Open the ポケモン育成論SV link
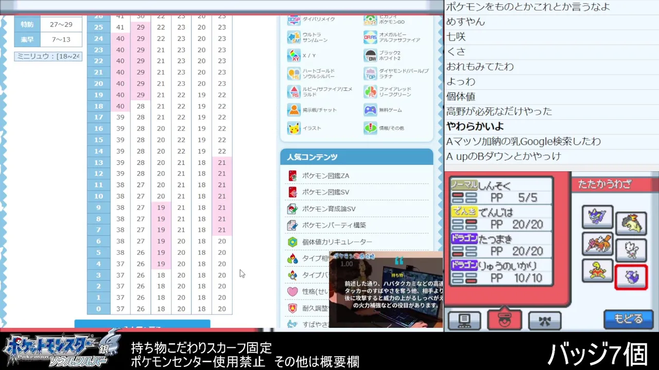This screenshot has height=370, width=659. click(328, 209)
